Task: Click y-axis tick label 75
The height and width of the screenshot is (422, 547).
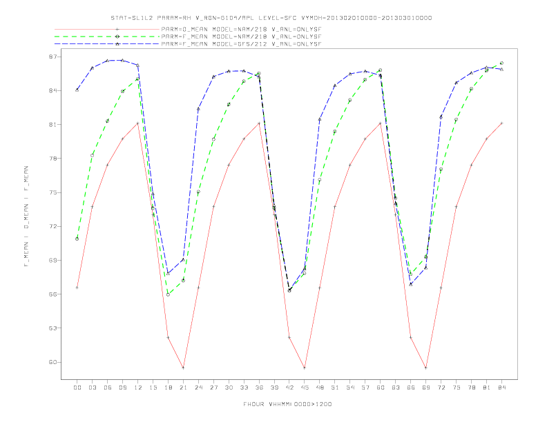Action: [53, 192]
